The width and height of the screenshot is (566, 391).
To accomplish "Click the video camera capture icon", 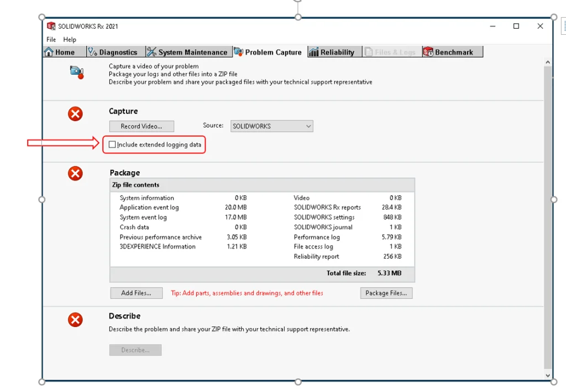I will (76, 71).
